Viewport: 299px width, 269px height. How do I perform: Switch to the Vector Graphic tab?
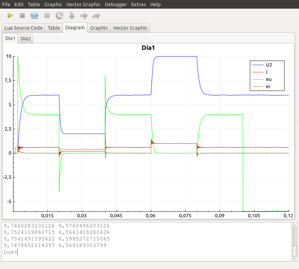(130, 28)
